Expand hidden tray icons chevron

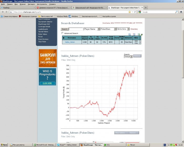169,145
